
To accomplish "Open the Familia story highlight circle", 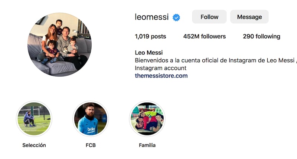I will click(147, 119).
